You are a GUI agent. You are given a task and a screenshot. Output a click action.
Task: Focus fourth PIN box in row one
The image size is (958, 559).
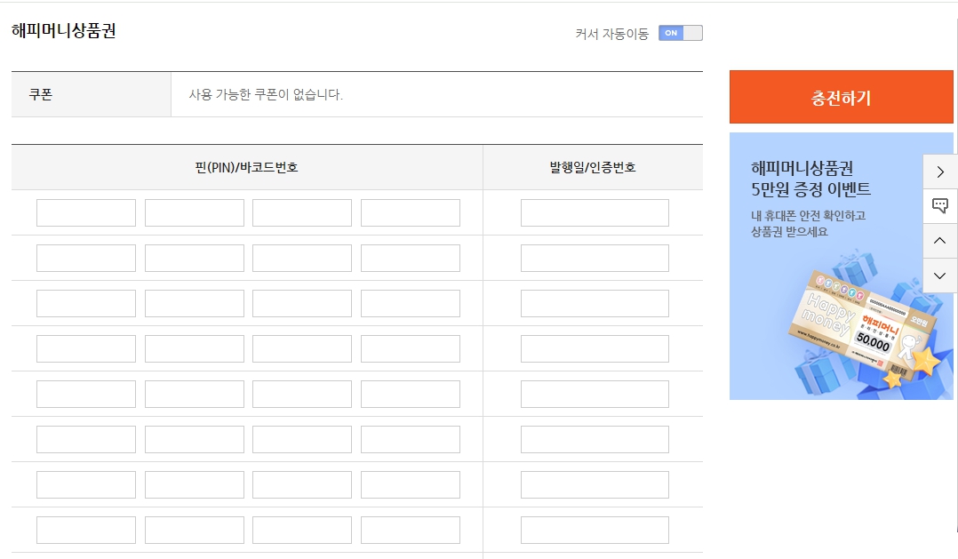pos(410,212)
